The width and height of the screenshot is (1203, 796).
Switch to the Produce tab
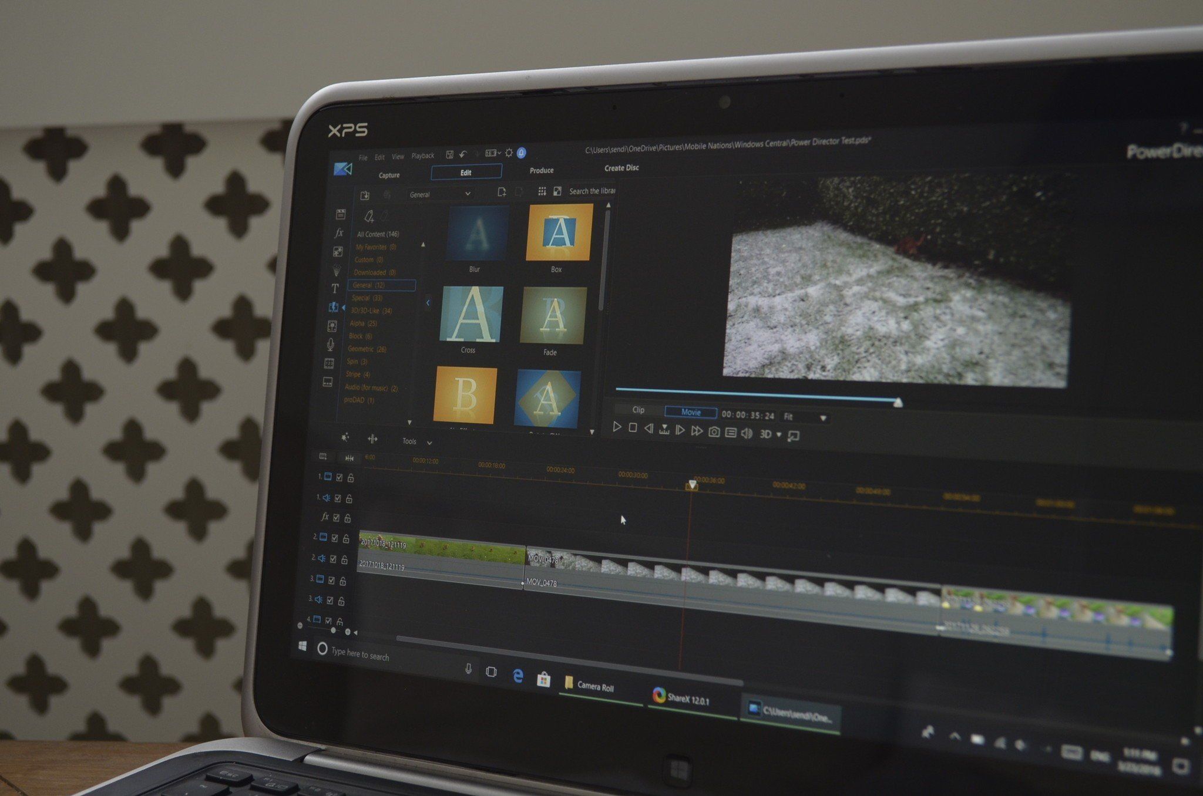[542, 170]
